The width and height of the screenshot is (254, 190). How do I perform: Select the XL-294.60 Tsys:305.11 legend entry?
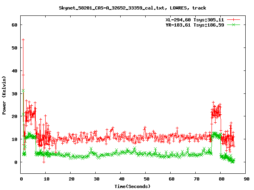coord(195,20)
